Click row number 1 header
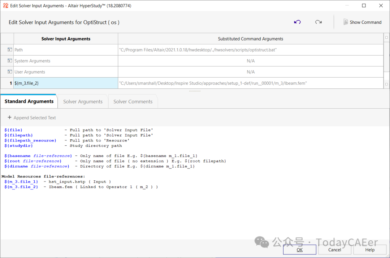The width and height of the screenshot is (390, 258). (7, 83)
